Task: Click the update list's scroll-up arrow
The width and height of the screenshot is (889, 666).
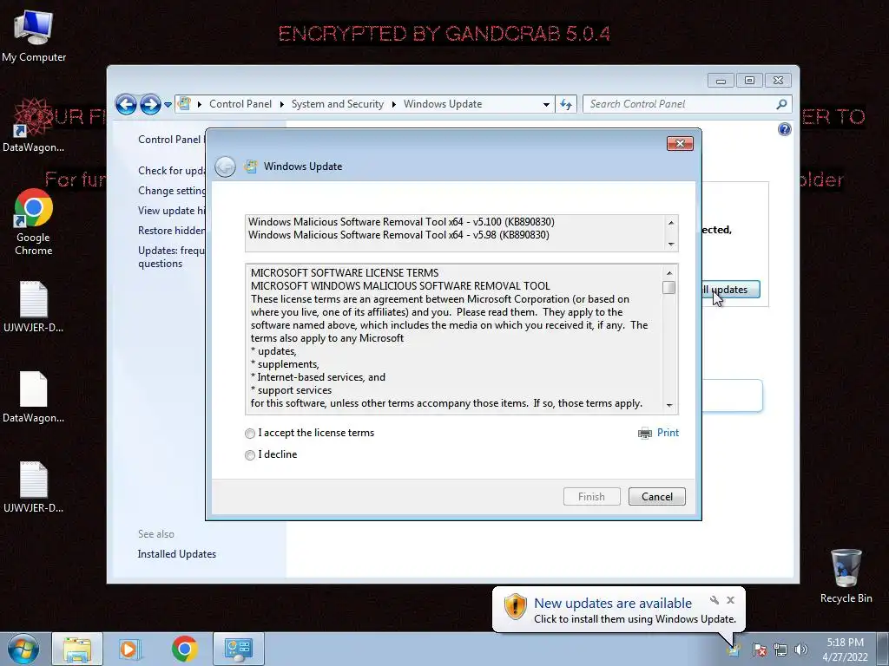Action: [671, 223]
